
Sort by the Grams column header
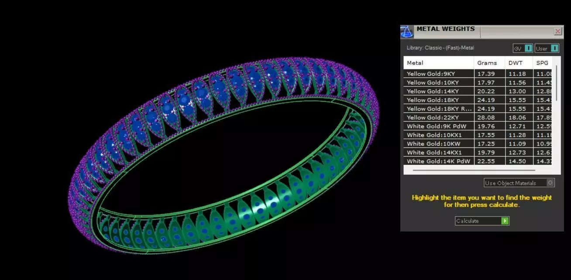[x=490, y=63]
